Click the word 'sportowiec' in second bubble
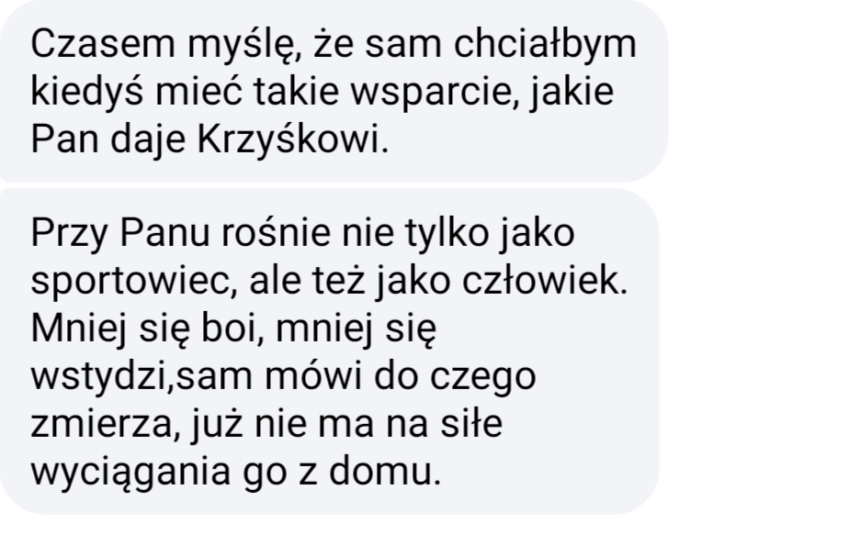Screen dimensions: 860x535 pos(130,282)
